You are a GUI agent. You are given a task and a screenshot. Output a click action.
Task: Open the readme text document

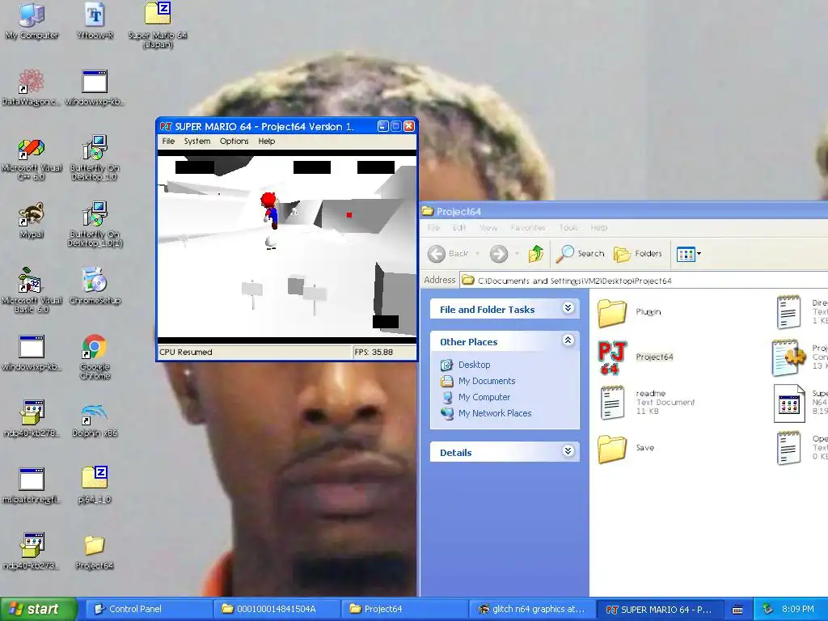click(x=647, y=403)
